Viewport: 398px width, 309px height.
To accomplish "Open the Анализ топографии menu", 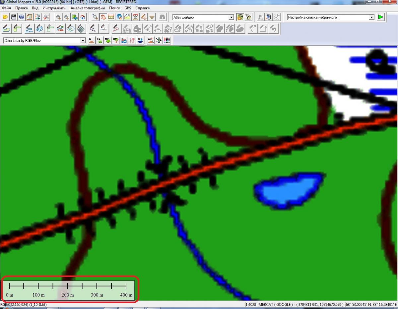I will 88,8.
